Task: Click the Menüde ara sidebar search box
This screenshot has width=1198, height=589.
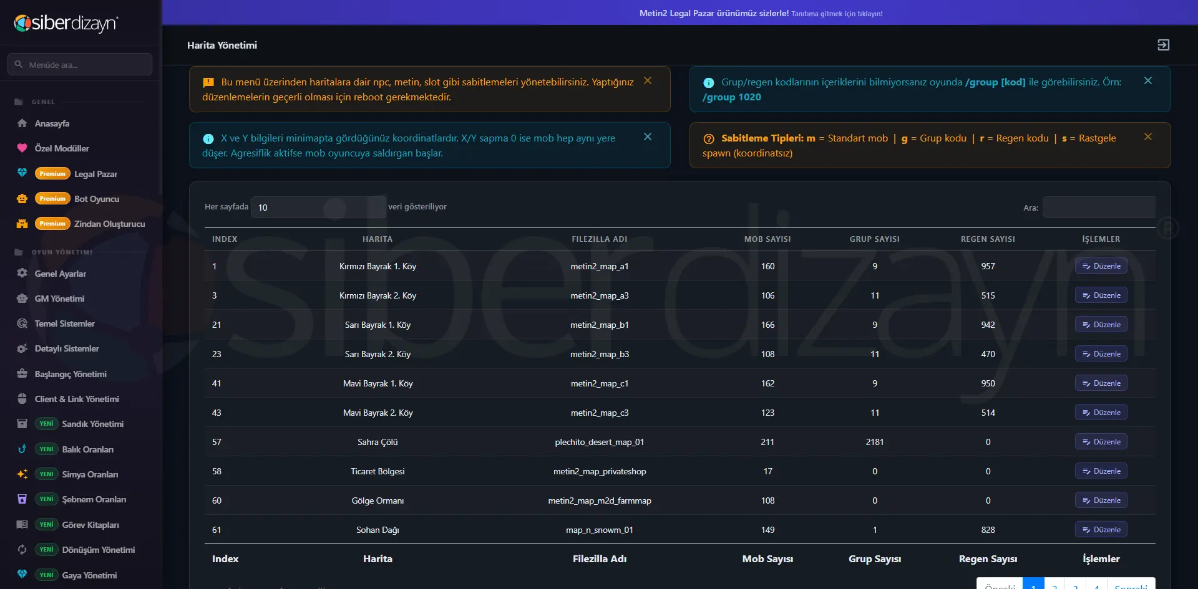Action: [x=80, y=64]
